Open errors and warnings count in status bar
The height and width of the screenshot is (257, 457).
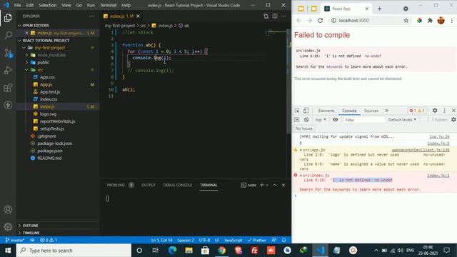pyautogui.click(x=49, y=240)
